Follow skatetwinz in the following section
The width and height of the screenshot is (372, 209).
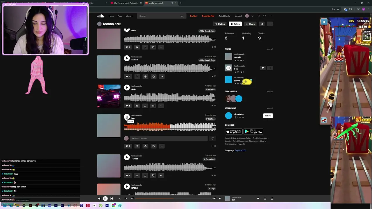(268, 116)
